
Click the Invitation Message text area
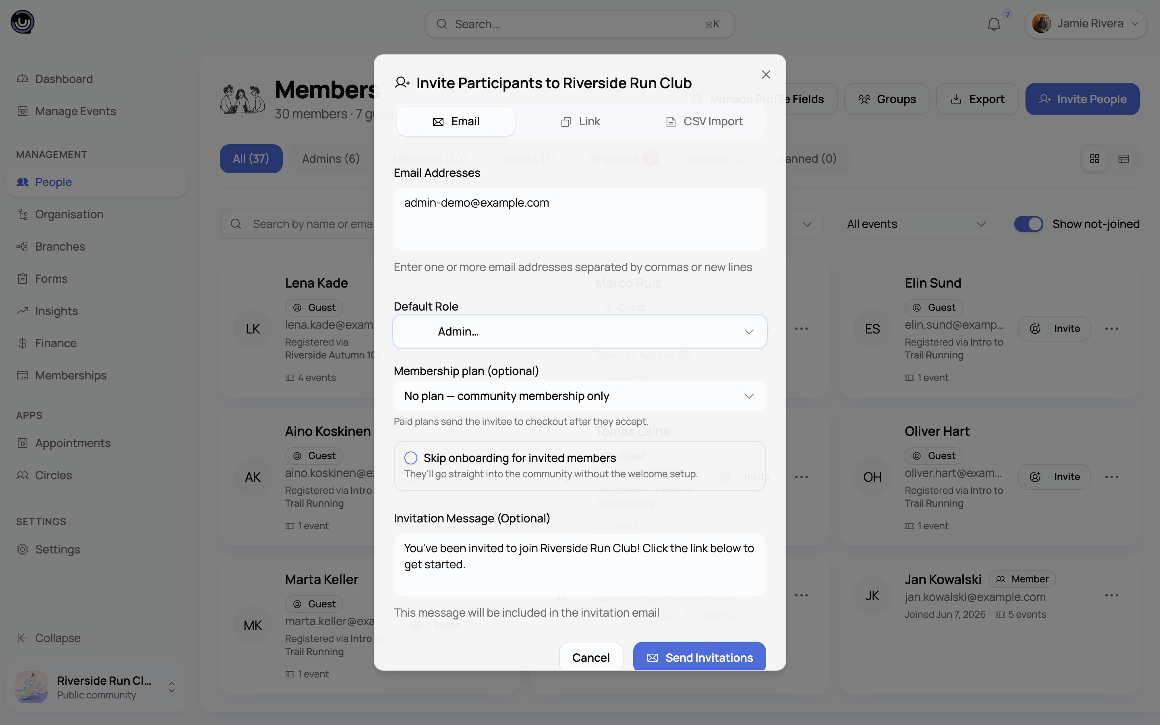tap(580, 565)
